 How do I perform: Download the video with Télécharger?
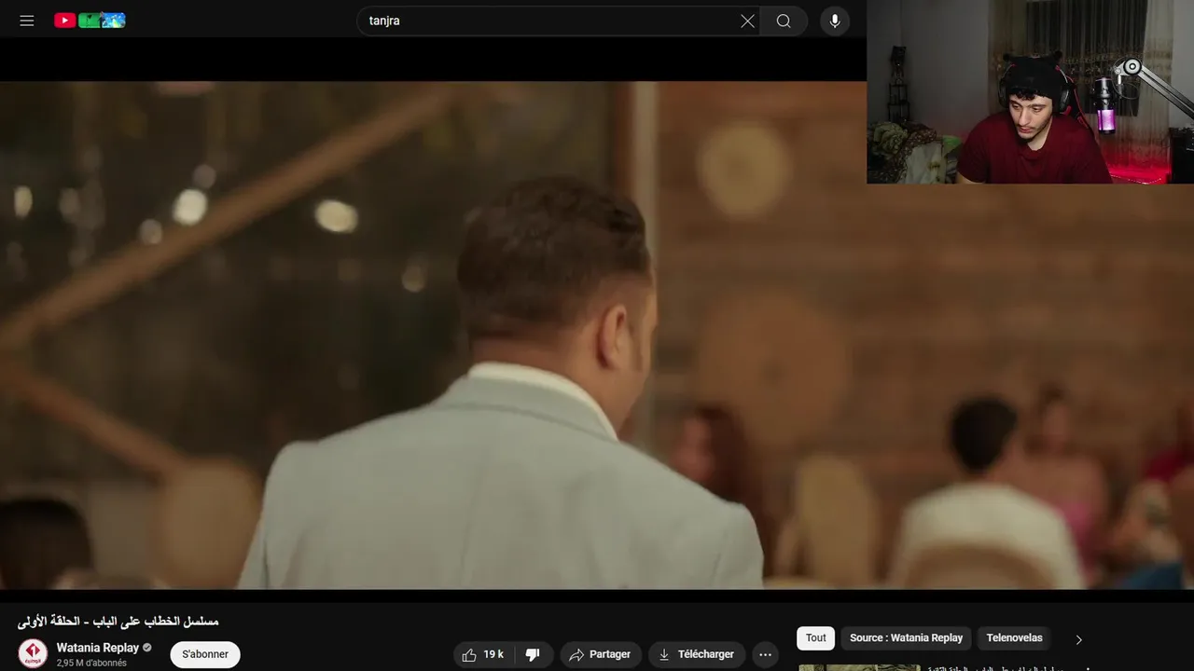(x=697, y=654)
